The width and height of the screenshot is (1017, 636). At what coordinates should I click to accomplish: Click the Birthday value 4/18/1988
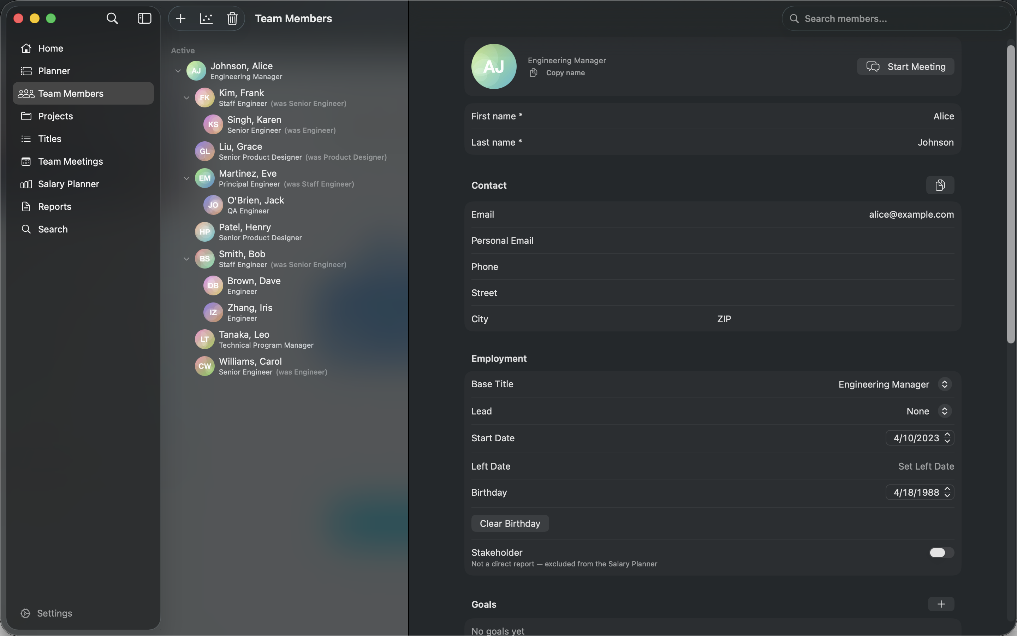pyautogui.click(x=916, y=493)
